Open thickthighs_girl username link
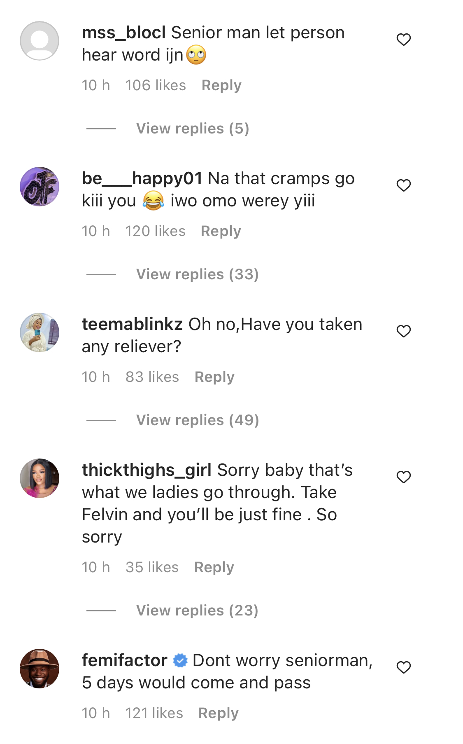 (147, 470)
